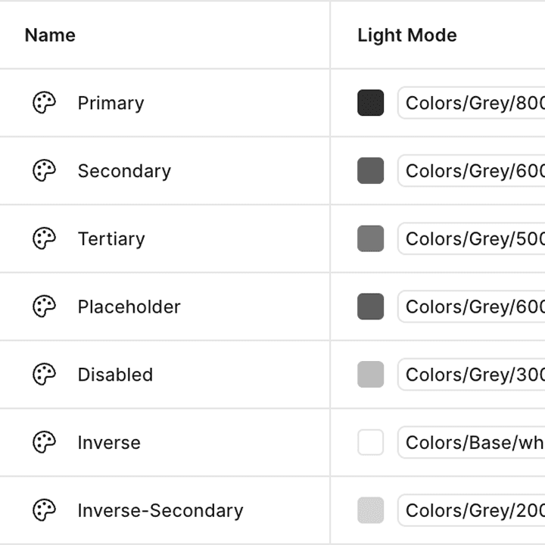The width and height of the screenshot is (545, 545).
Task: Open the Primary dark grey color swatch
Action: point(370,102)
